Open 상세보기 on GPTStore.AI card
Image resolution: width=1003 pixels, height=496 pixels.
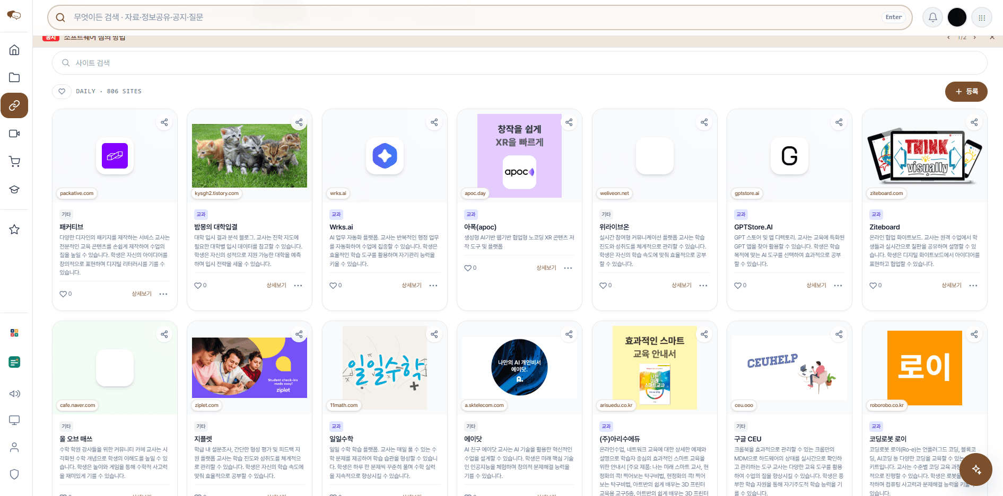(816, 285)
